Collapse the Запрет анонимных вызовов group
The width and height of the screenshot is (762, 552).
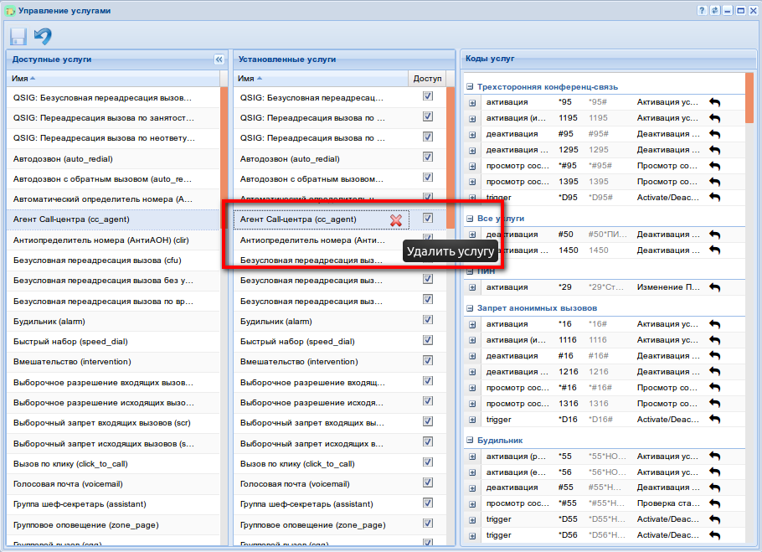coord(470,308)
